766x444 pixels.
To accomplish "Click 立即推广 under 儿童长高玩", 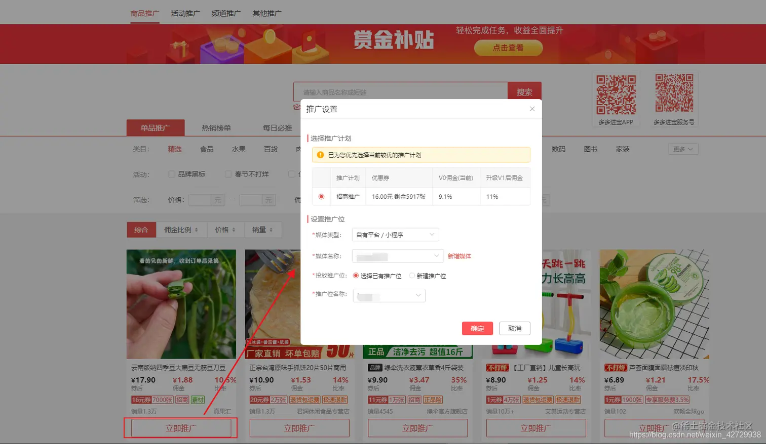I will pyautogui.click(x=536, y=428).
